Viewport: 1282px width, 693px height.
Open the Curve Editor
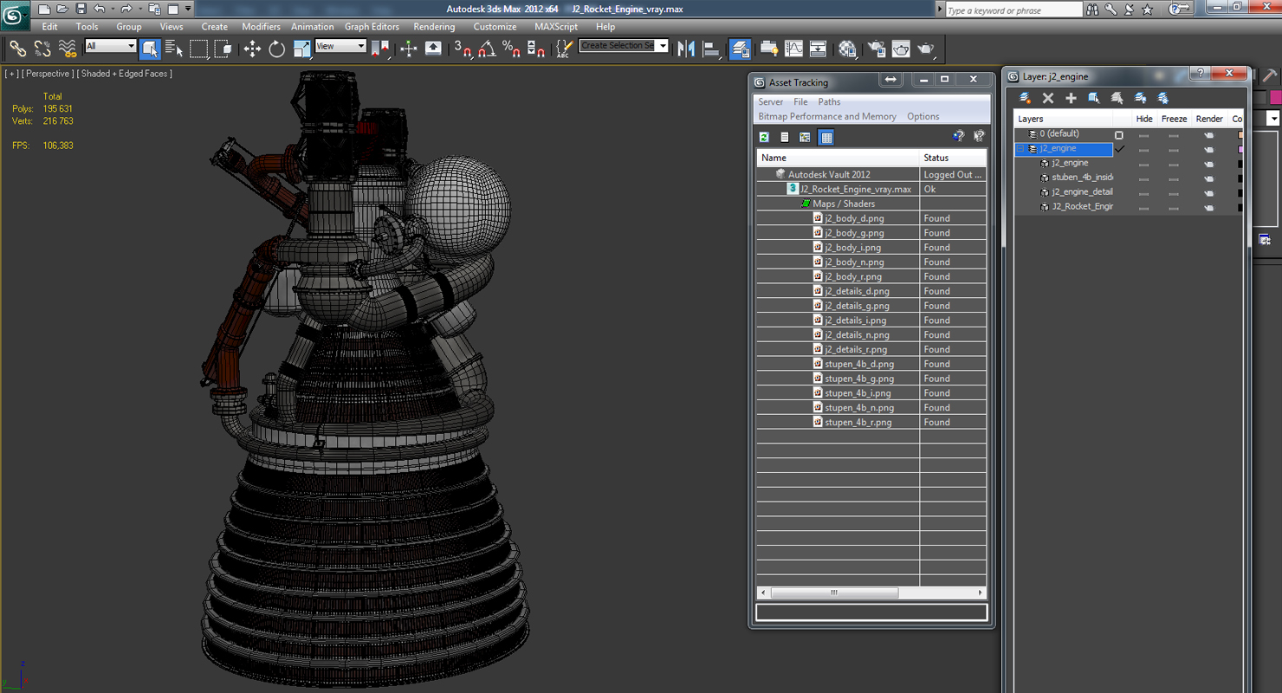pos(793,49)
